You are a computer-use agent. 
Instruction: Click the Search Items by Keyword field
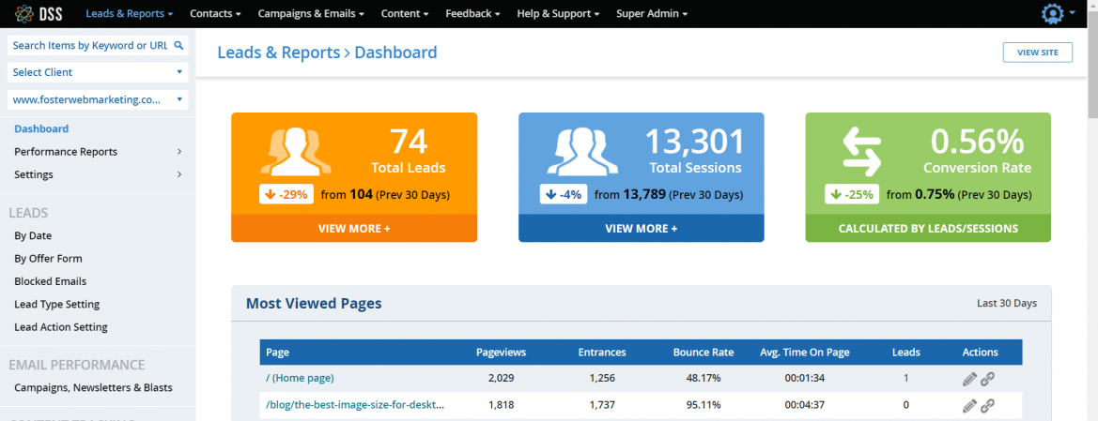pyautogui.click(x=90, y=45)
